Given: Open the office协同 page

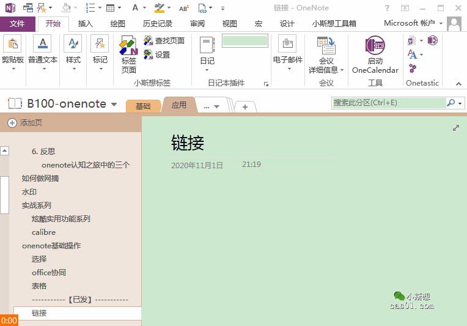Looking at the screenshot, I should pos(49,272).
